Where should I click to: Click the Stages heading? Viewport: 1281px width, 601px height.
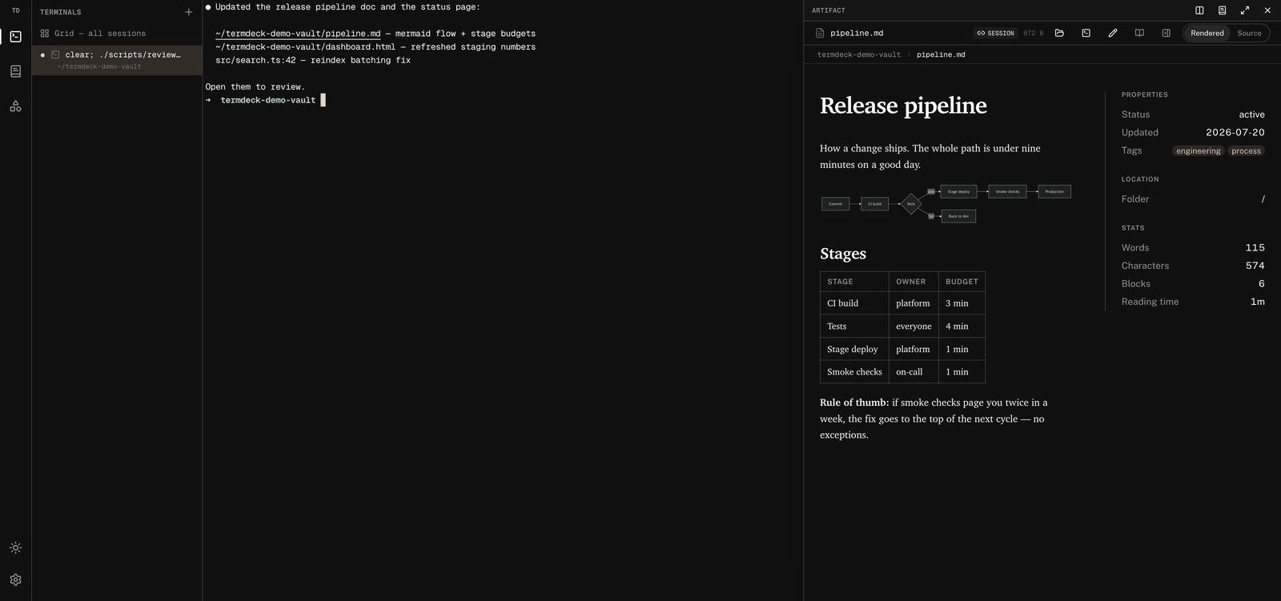pos(843,254)
